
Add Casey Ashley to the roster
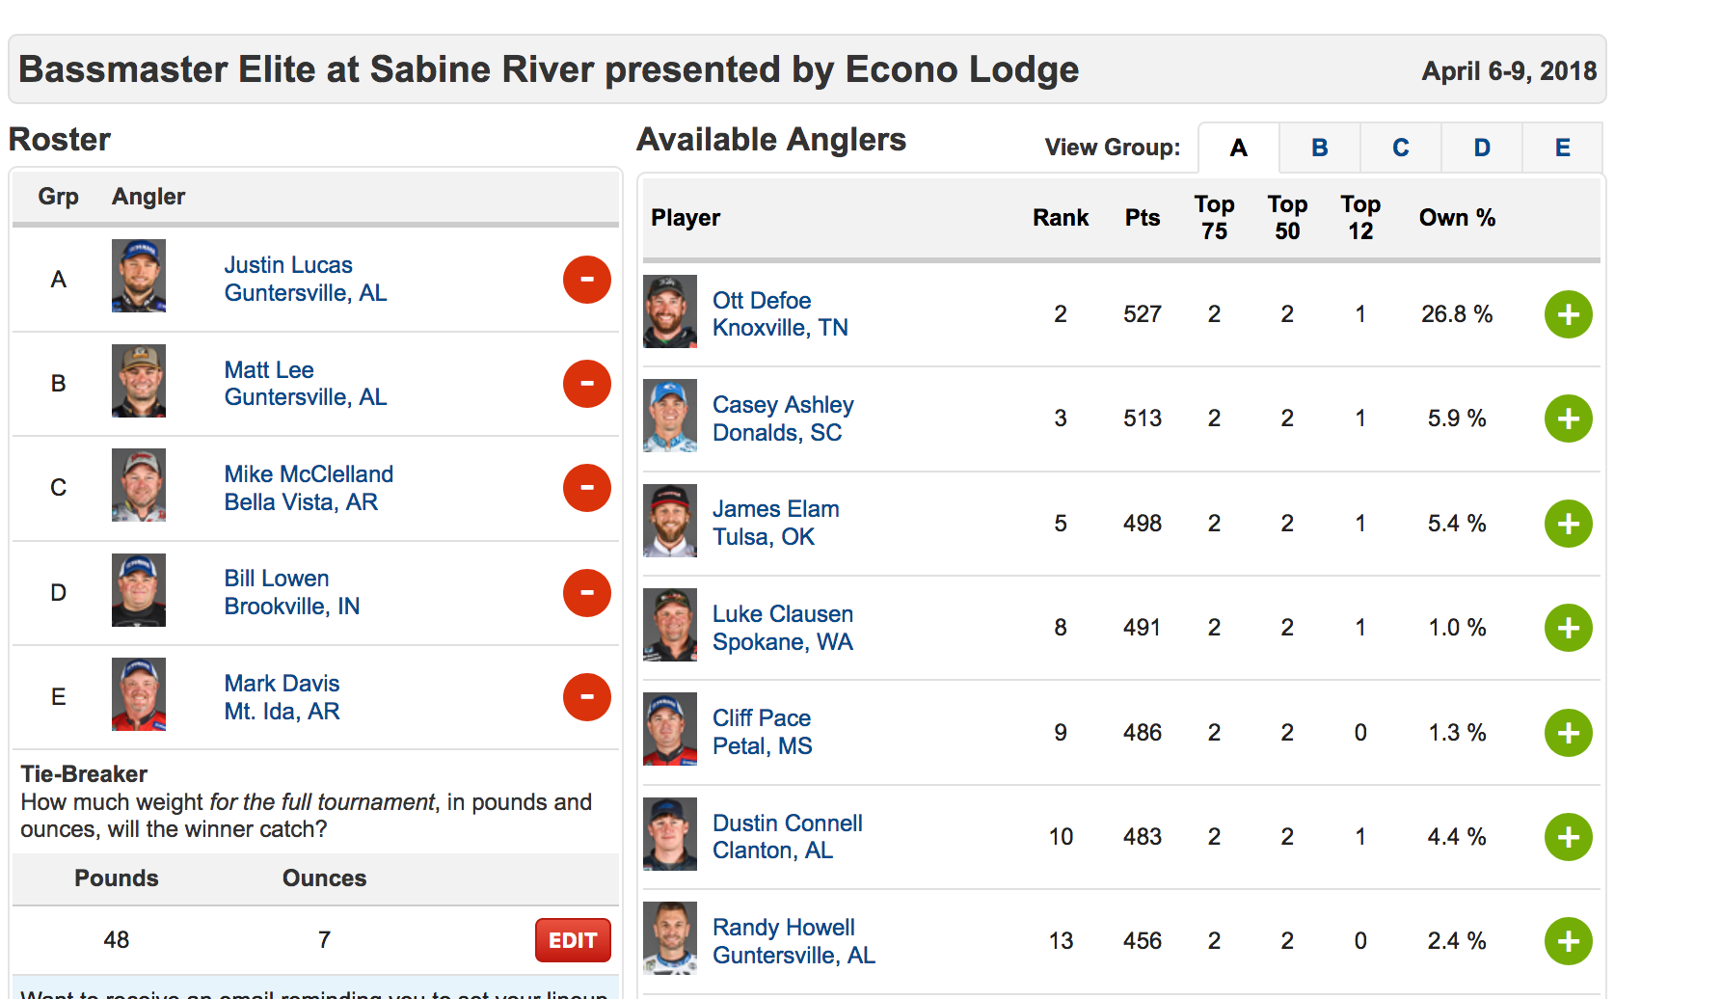tap(1568, 418)
